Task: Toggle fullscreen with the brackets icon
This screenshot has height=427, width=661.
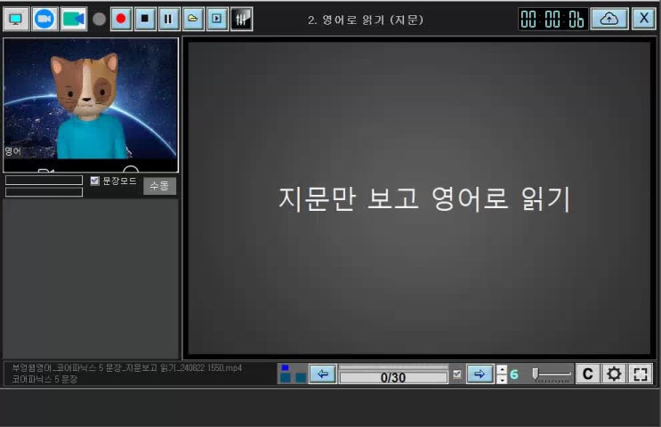Action: (x=641, y=374)
